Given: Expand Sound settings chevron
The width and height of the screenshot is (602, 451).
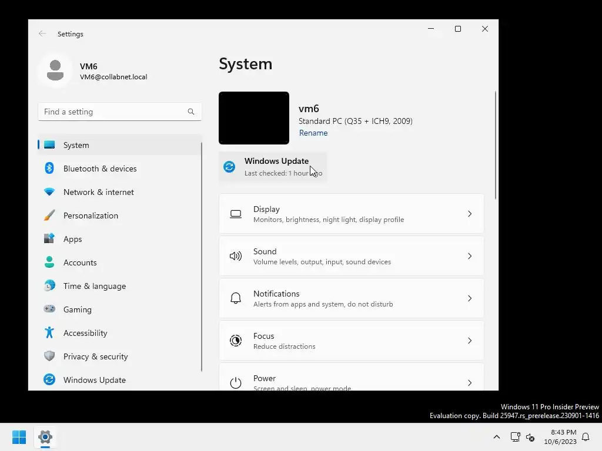Looking at the screenshot, I should click(x=470, y=256).
